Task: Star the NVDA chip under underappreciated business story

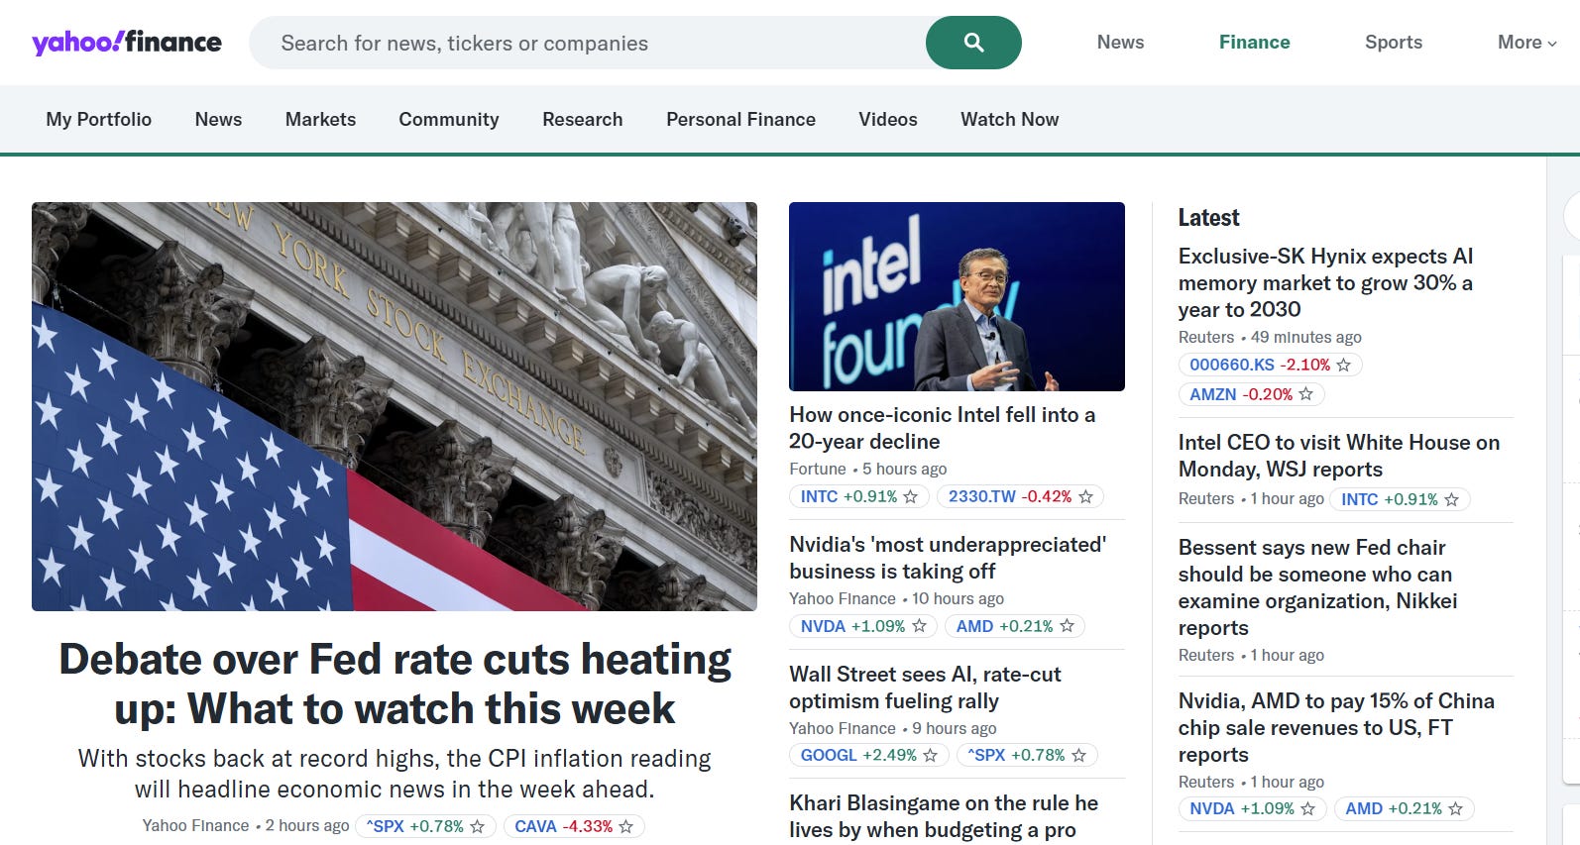Action: click(x=919, y=626)
